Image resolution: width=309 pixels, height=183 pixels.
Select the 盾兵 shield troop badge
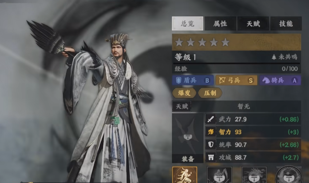tap(193, 80)
